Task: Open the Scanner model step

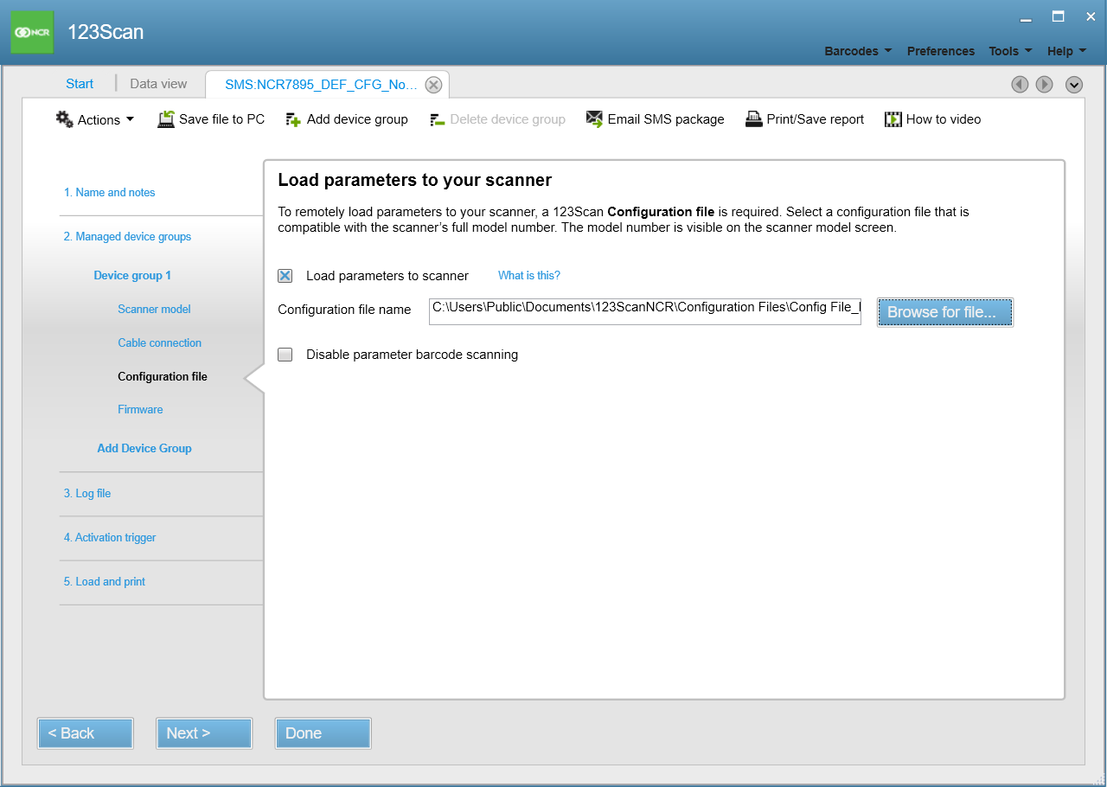Action: click(154, 310)
